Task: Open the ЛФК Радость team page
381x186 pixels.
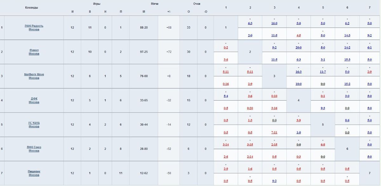Action: click(34, 26)
